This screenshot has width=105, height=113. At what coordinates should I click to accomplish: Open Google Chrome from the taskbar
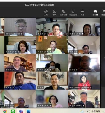pos(5,111)
